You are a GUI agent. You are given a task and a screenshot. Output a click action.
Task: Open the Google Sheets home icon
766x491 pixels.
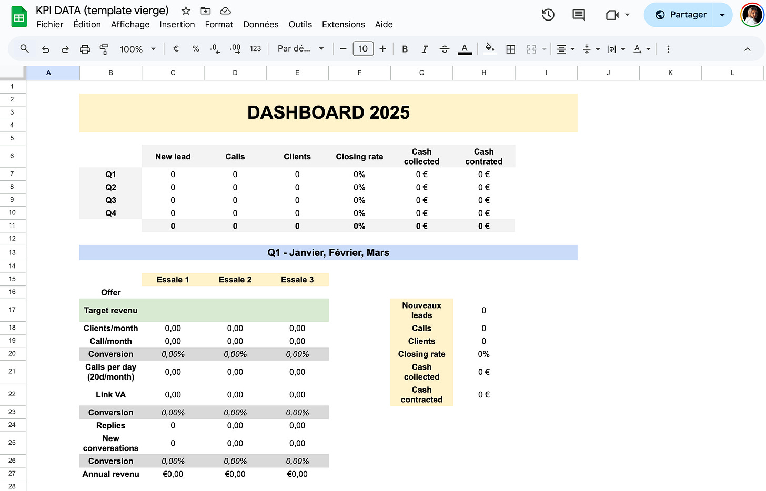click(x=19, y=17)
